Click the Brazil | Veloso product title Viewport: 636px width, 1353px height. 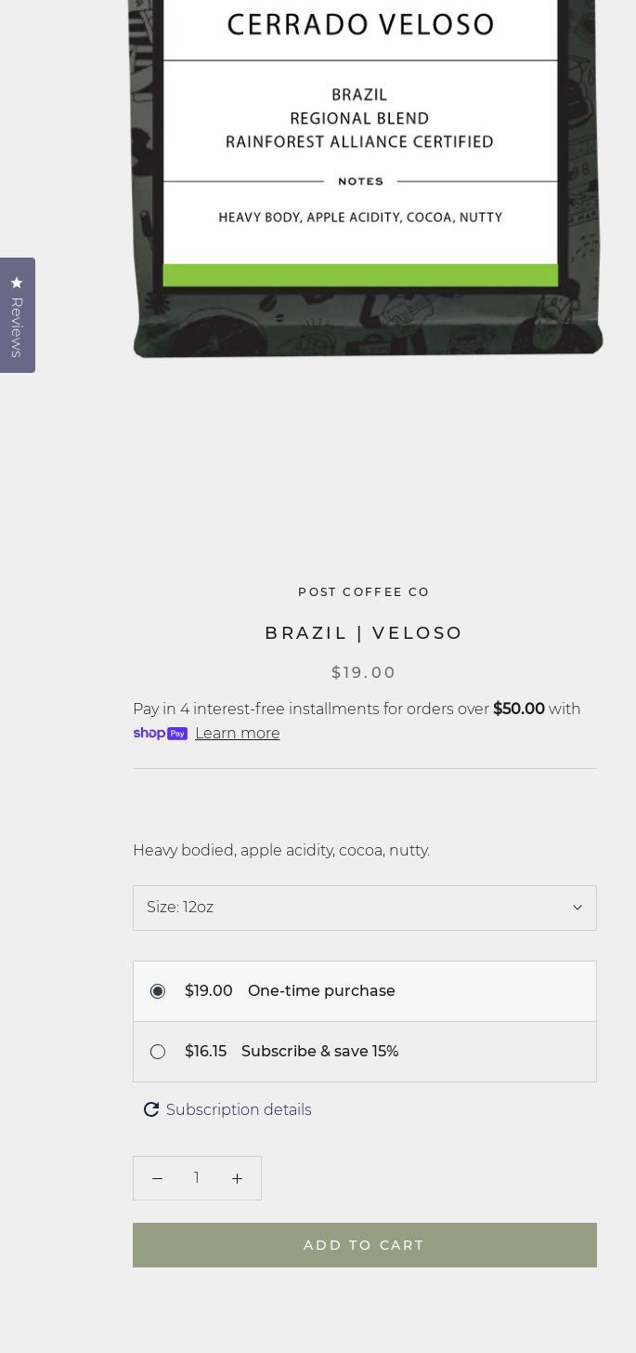364,633
